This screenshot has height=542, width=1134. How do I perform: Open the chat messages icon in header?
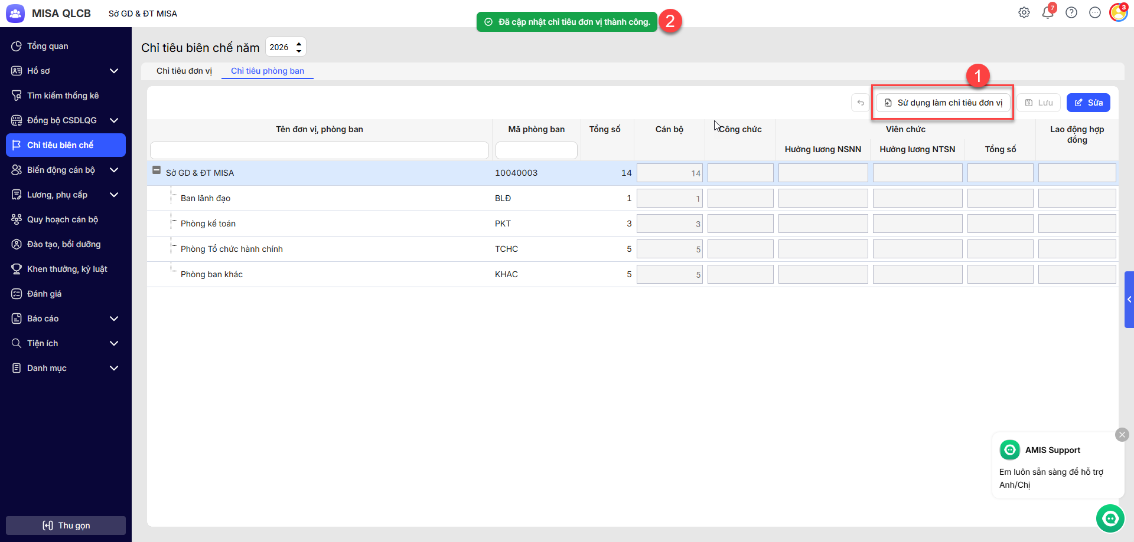pyautogui.click(x=1095, y=13)
